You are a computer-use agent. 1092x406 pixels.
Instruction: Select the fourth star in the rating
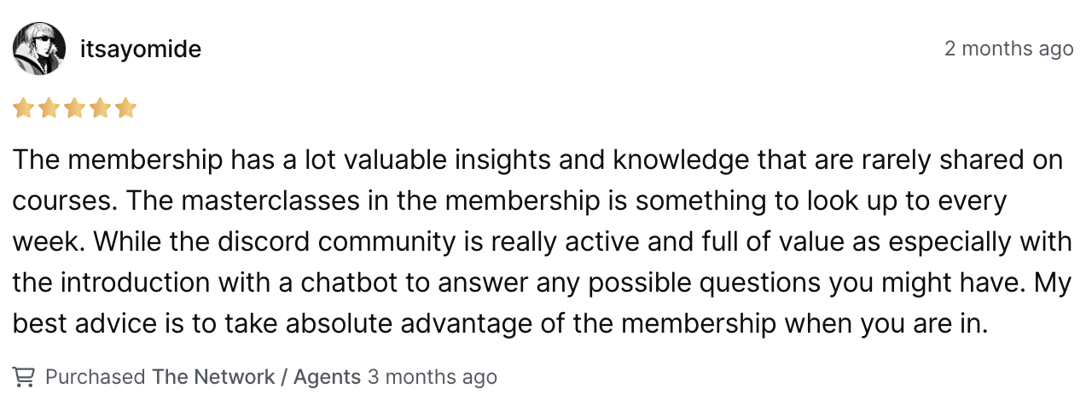coord(100,108)
